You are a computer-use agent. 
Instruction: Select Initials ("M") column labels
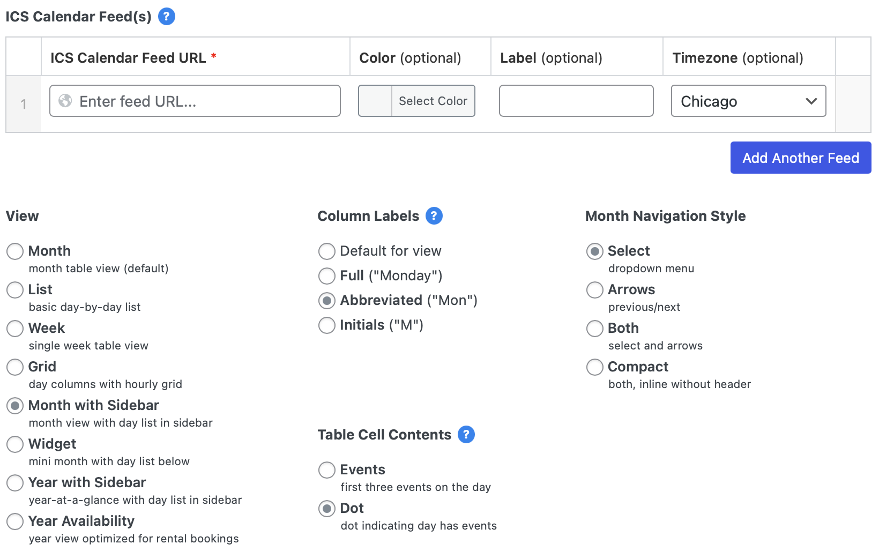tap(327, 325)
